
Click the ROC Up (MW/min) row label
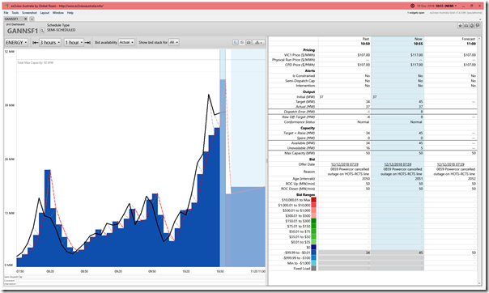tap(300, 184)
